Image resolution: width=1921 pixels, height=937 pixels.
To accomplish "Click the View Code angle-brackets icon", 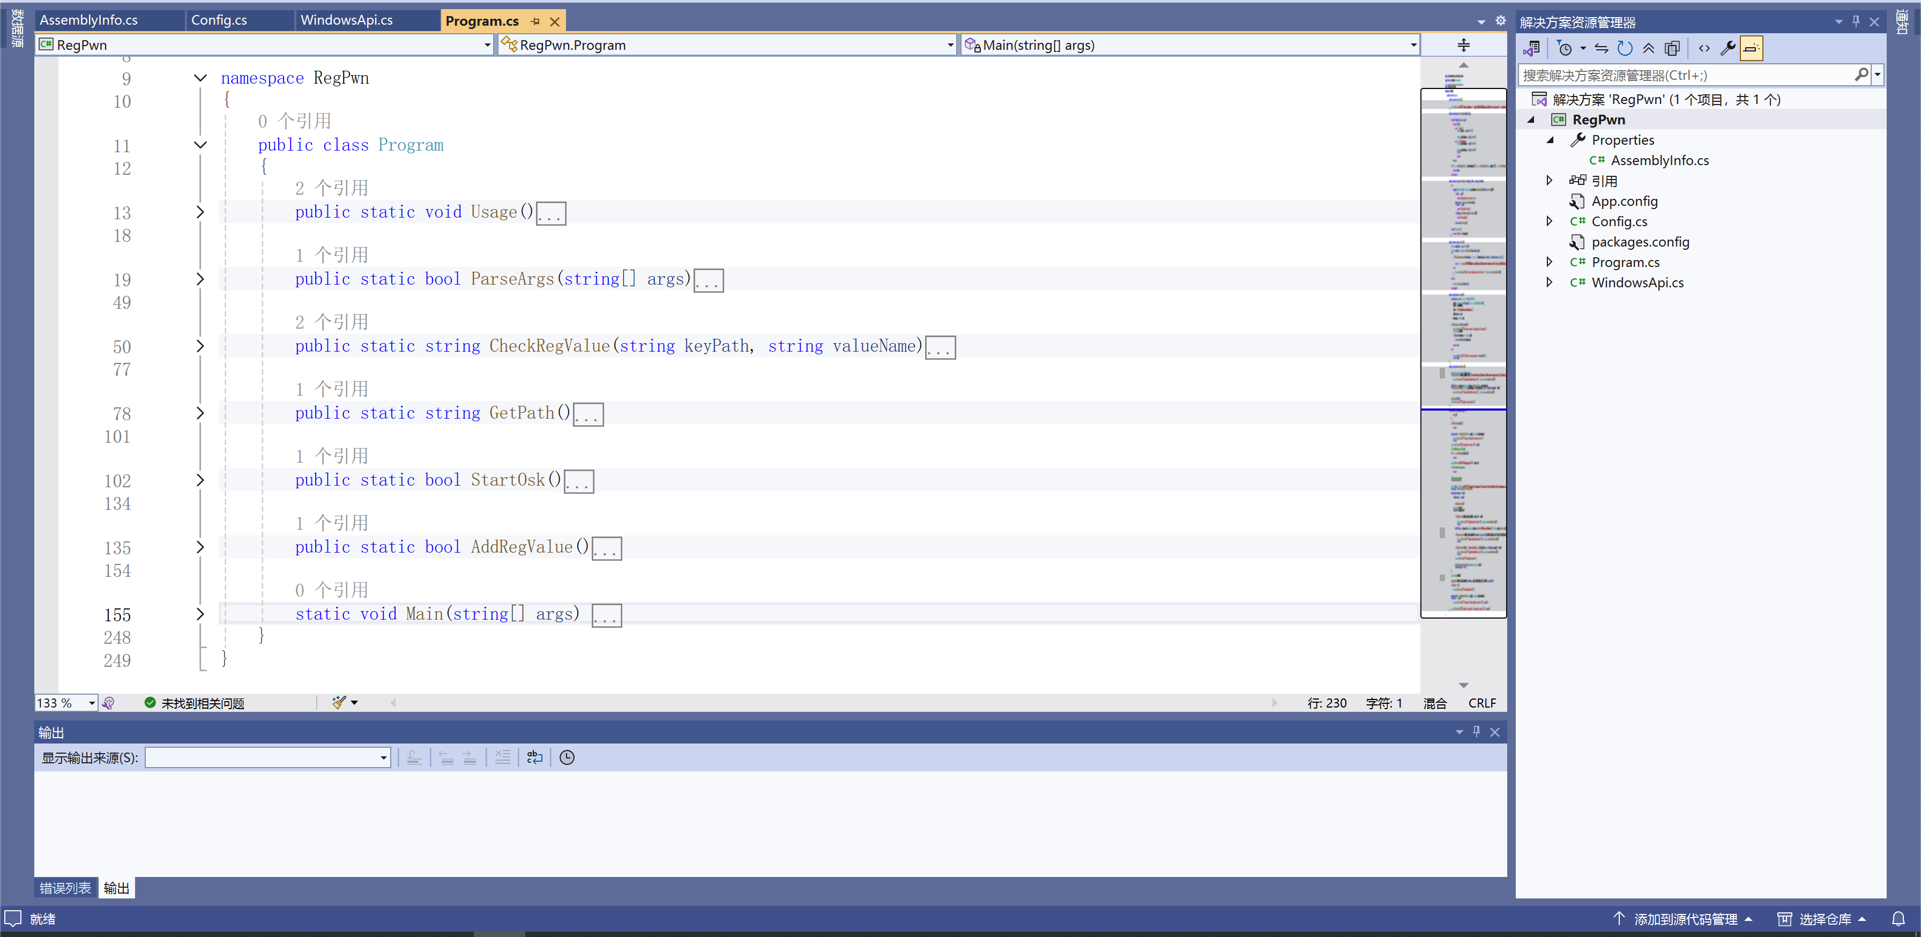I will click(x=1704, y=48).
